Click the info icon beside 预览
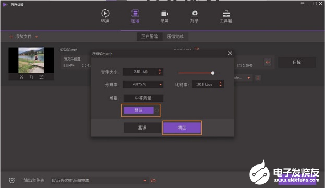Image resolution: width=325 pixels, height=188 pixels. point(157,110)
